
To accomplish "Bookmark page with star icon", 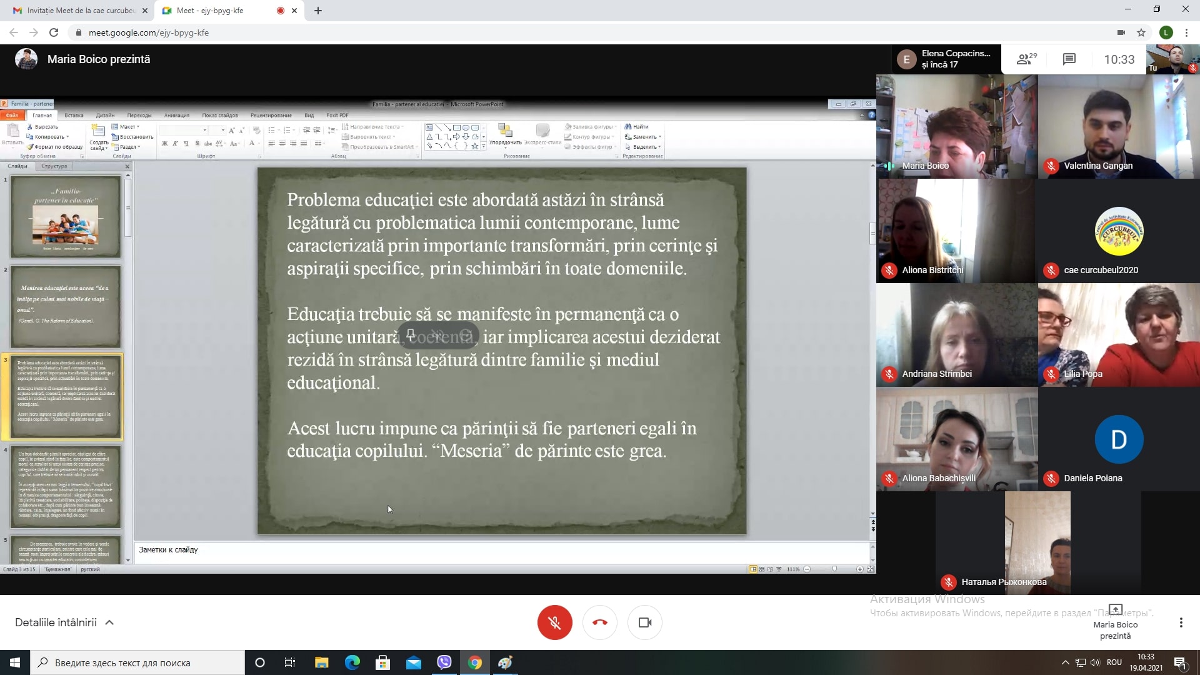I will 1141,32.
